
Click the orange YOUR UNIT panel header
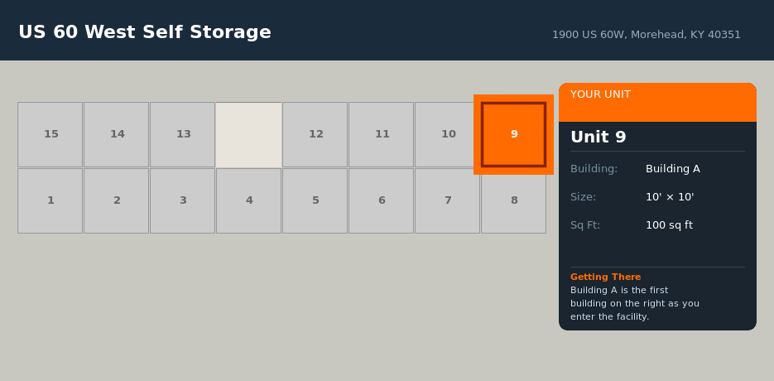[657, 102]
